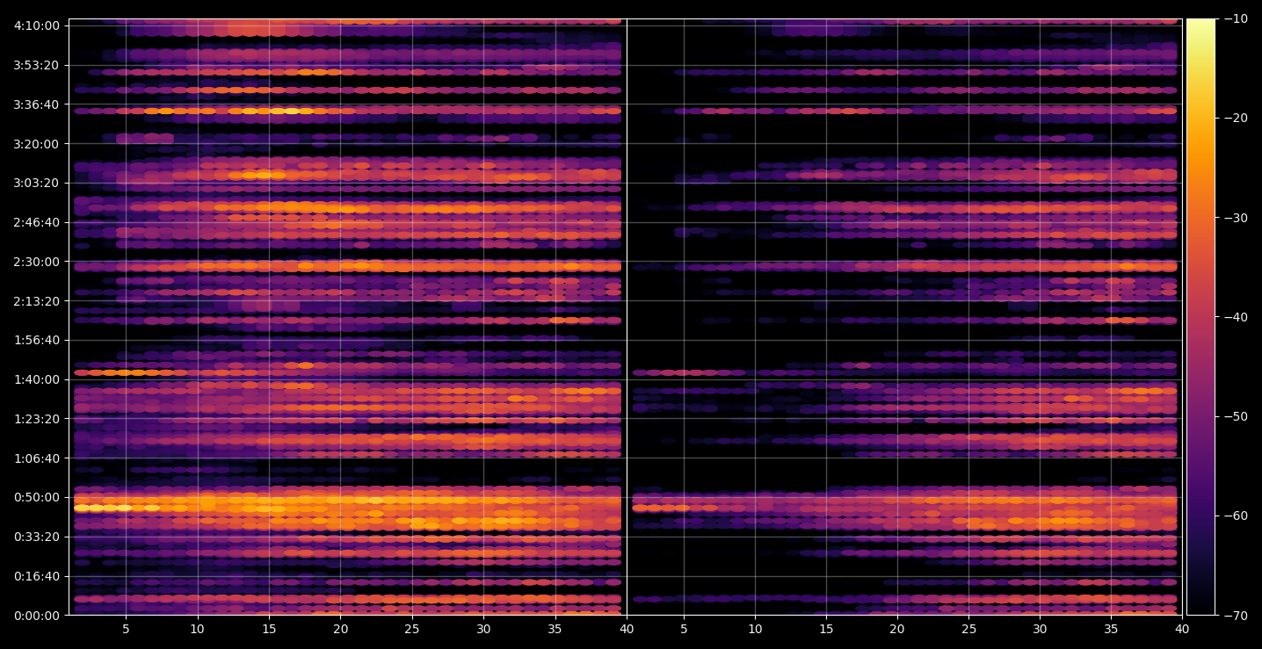Click the 0:33:20 y-axis tick label
Screen dimensions: 1262x649
click(x=37, y=537)
